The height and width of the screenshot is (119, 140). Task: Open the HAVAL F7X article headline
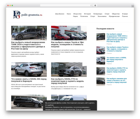tap(67, 81)
